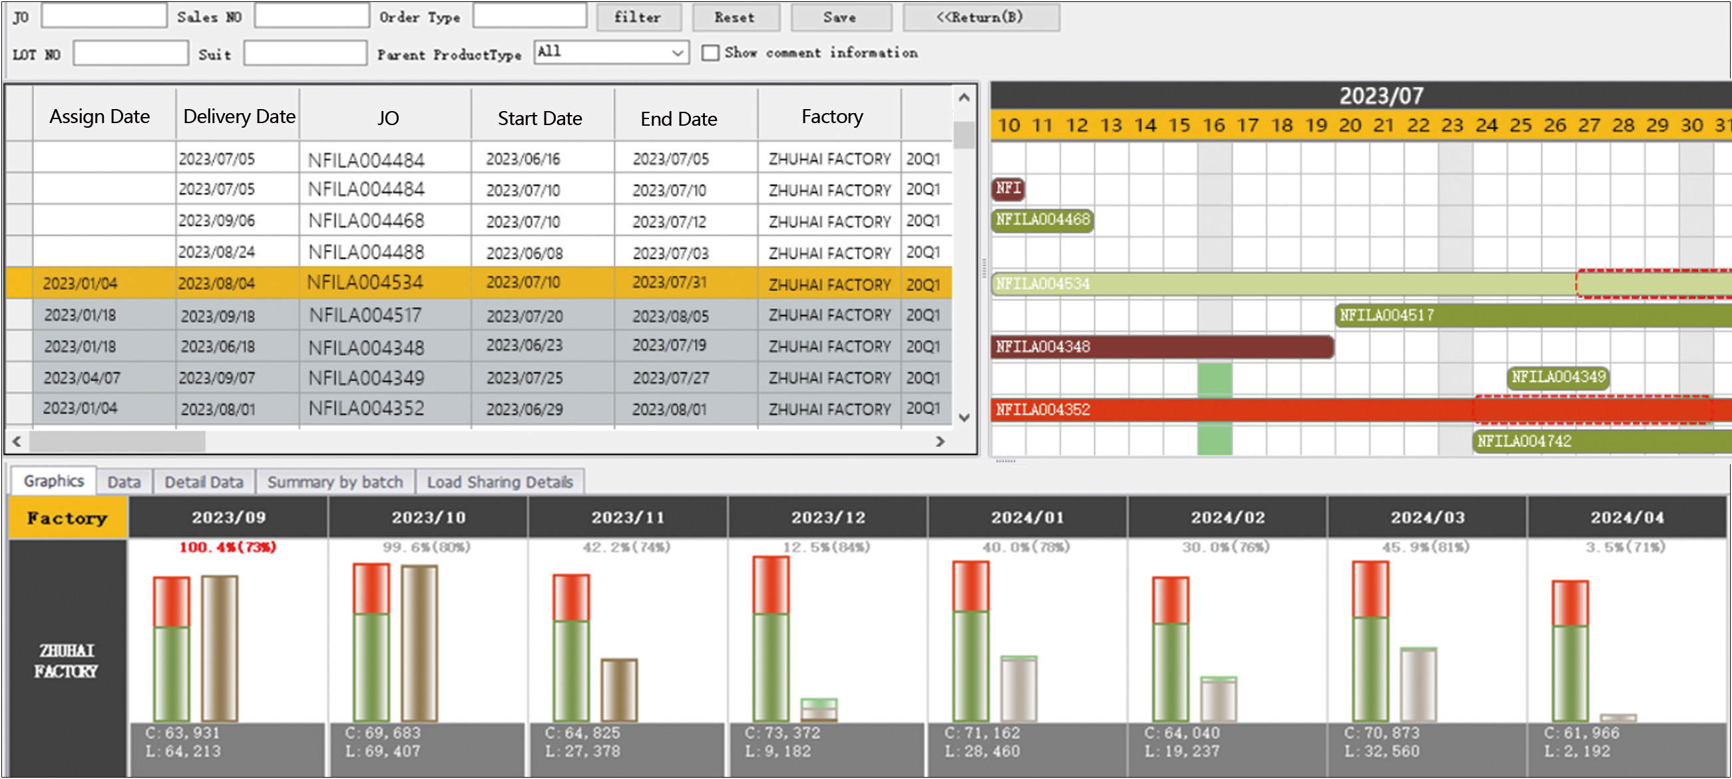Screen dimensions: 1732x779
Task: Select the NFILA004348 Gantt bar
Action: [1161, 347]
